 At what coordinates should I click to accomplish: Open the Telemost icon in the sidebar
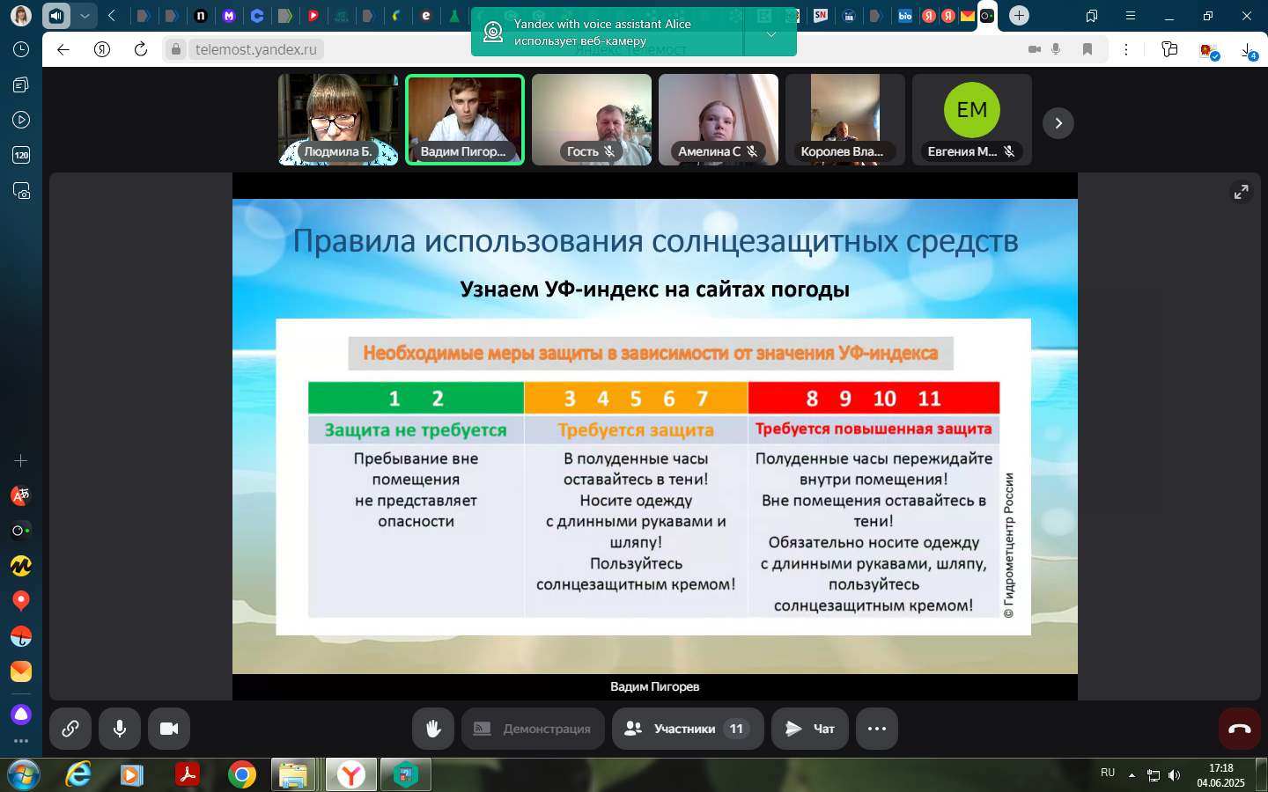point(21,531)
